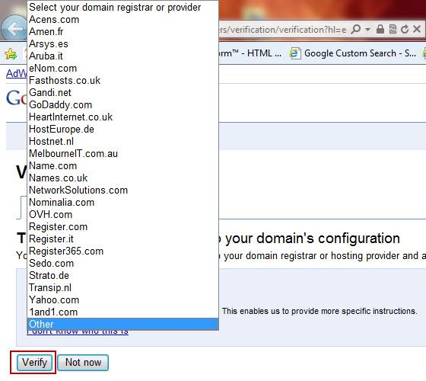Pick NetworkSolutions.com in the dropdown
Viewport: 426px width, 381px height.
click(x=122, y=190)
